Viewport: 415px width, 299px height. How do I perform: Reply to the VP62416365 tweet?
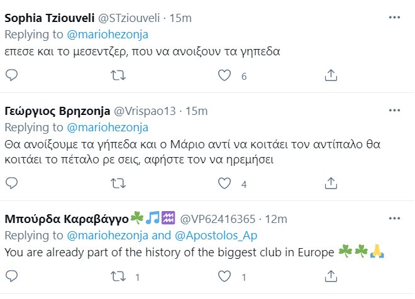click(x=12, y=276)
